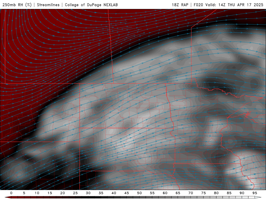This screenshot has width=266, height=199.
Task: Click the color scale label "35"
Action: tap(101, 193)
